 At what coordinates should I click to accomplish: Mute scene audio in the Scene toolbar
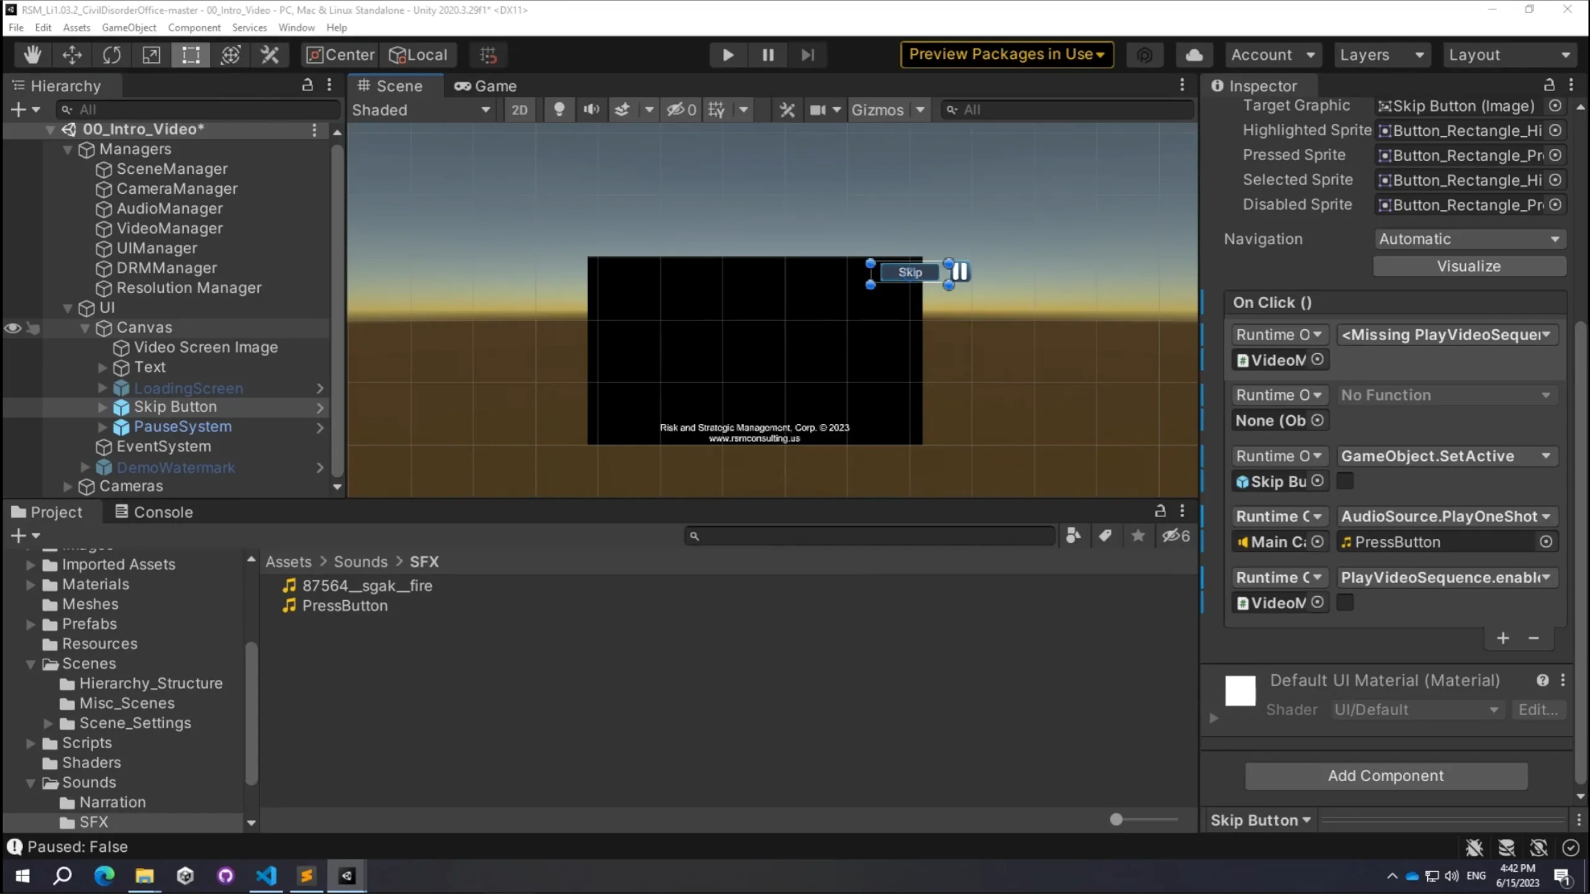pos(590,109)
